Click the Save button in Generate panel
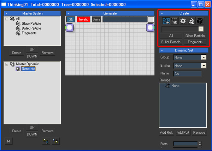This screenshot has height=151, width=212. (96, 19)
